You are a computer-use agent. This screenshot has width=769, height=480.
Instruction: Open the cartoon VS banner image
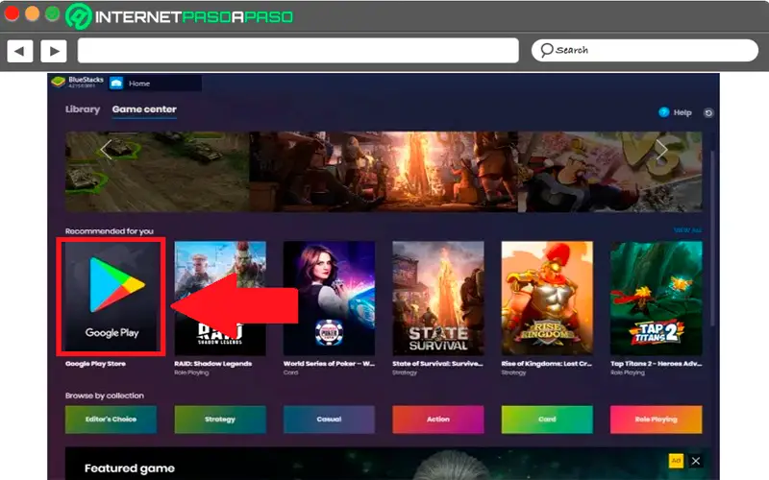(610, 172)
